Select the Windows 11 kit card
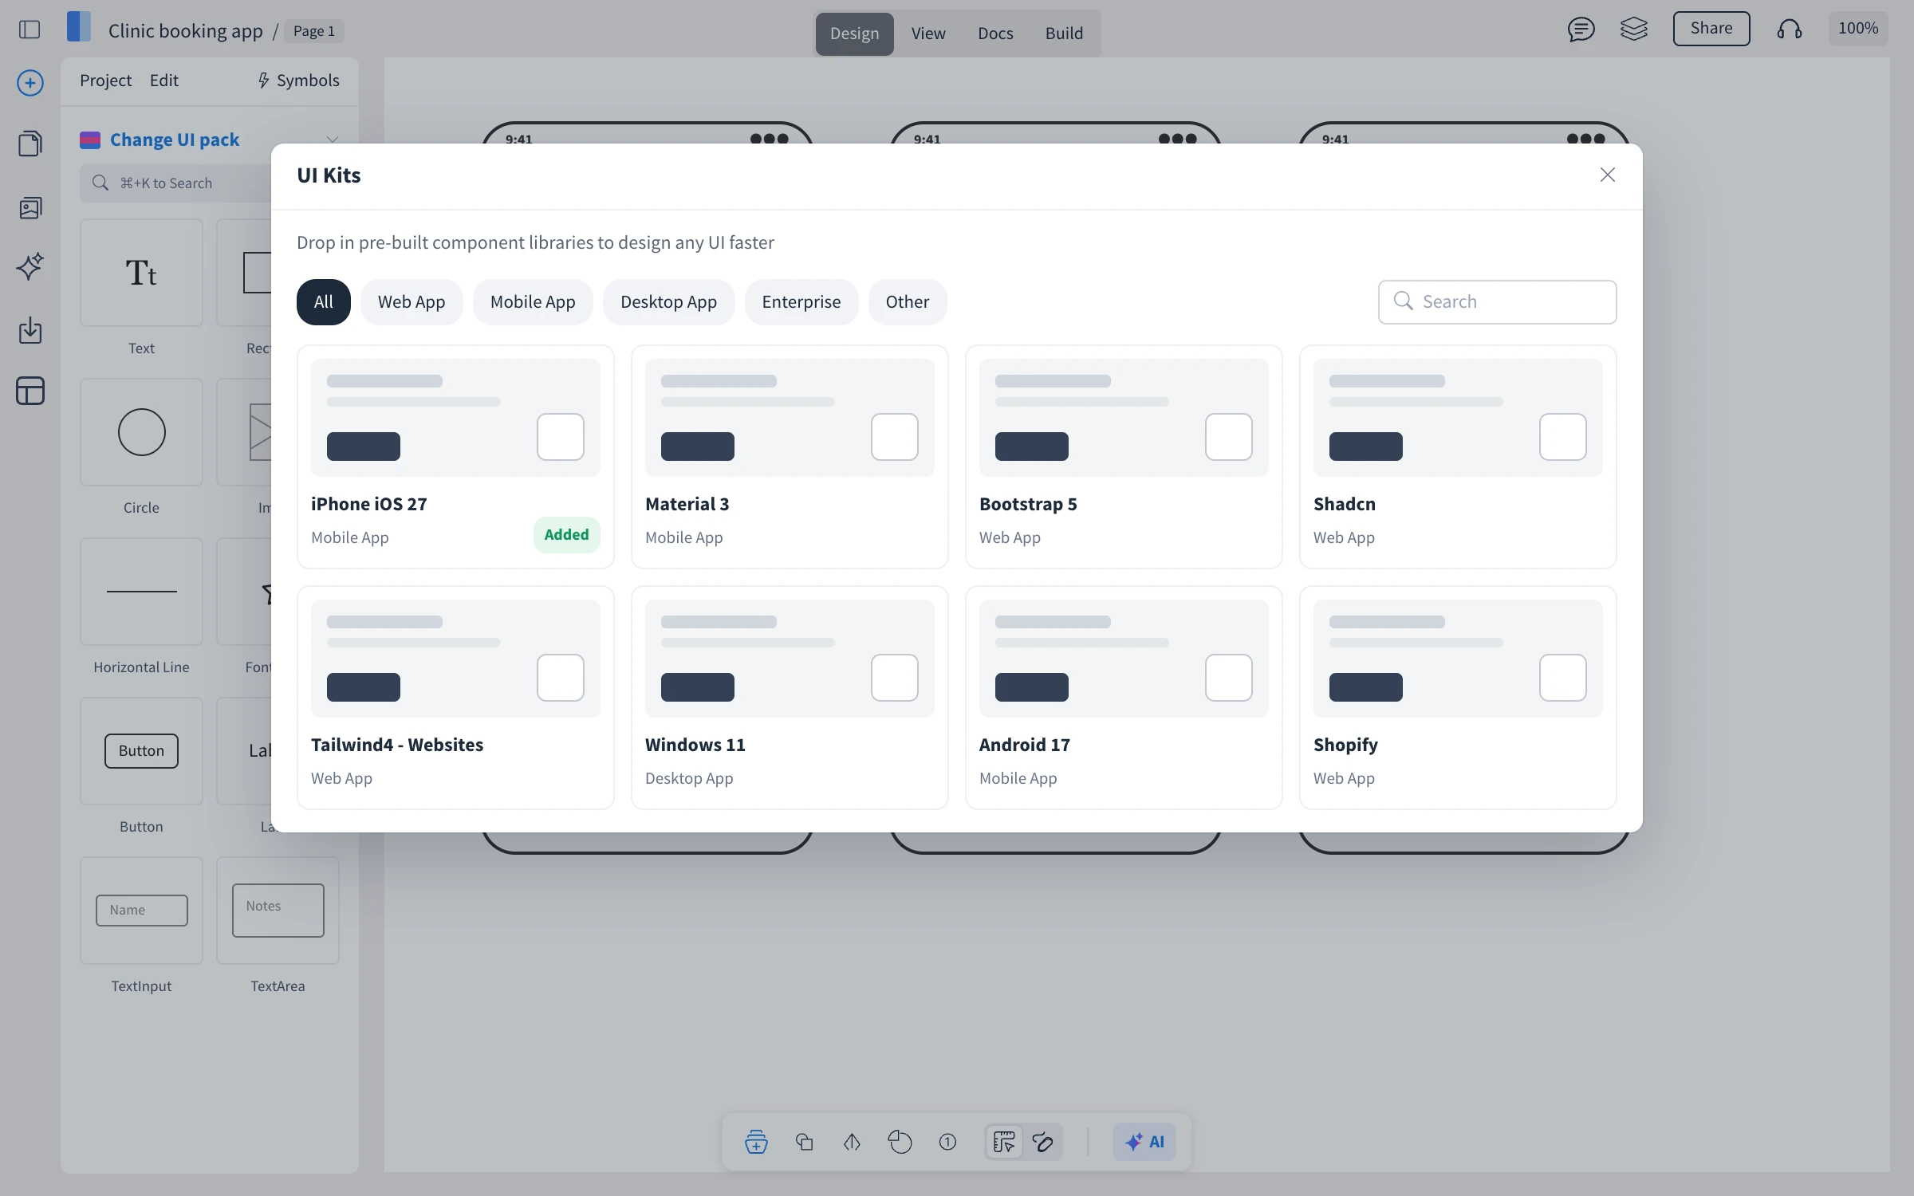The height and width of the screenshot is (1196, 1914). tap(790, 698)
